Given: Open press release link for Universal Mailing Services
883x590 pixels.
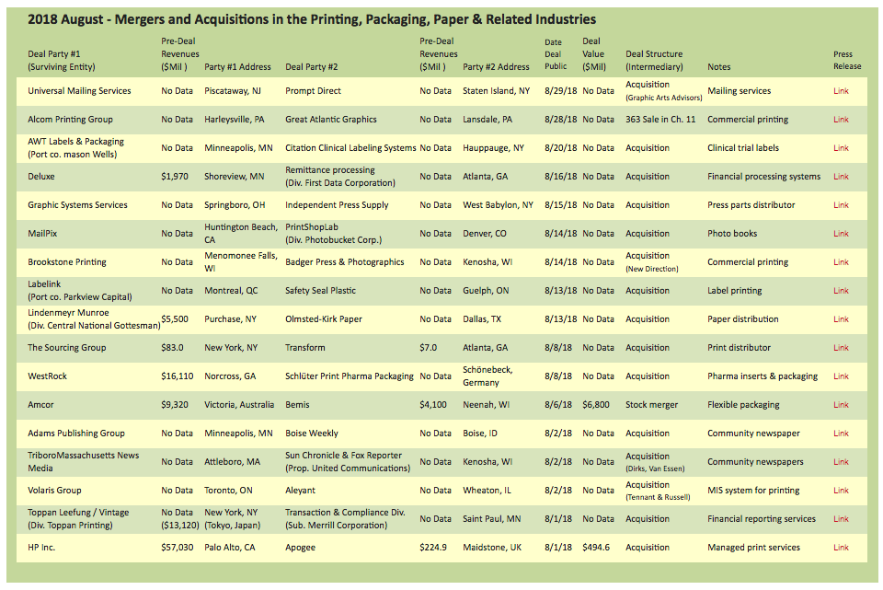Looking at the screenshot, I should (x=841, y=91).
